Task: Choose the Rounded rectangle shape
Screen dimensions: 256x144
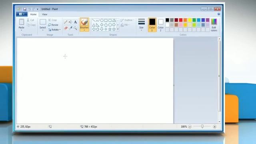Action: coord(110,20)
